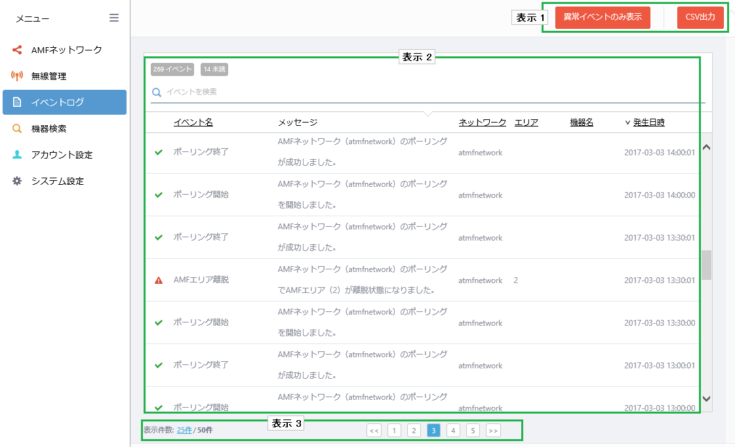This screenshot has height=447, width=735.
Task: Click area value 2 in AMFエリア離脱 row
Action: pos(515,281)
